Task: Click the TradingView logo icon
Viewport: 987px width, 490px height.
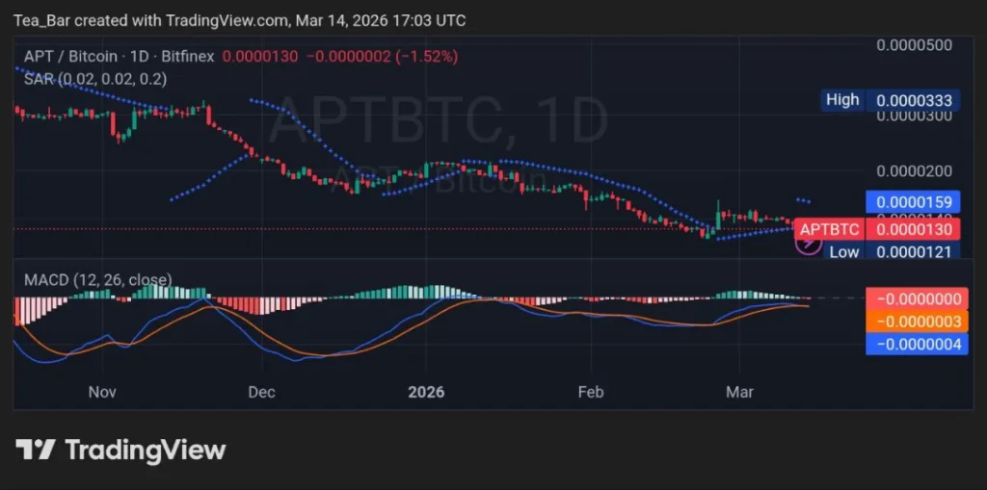Action: point(36,450)
